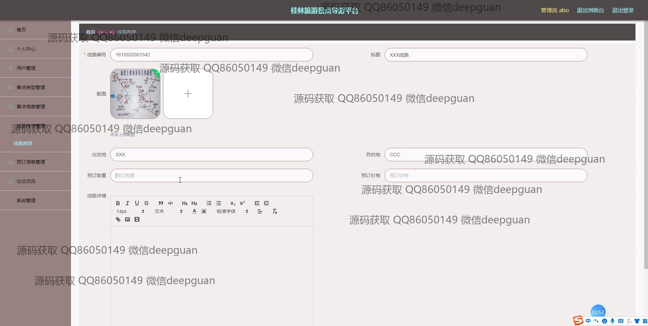Click the 退出登录 link
Screen dimensions: 648x326
point(623,10)
